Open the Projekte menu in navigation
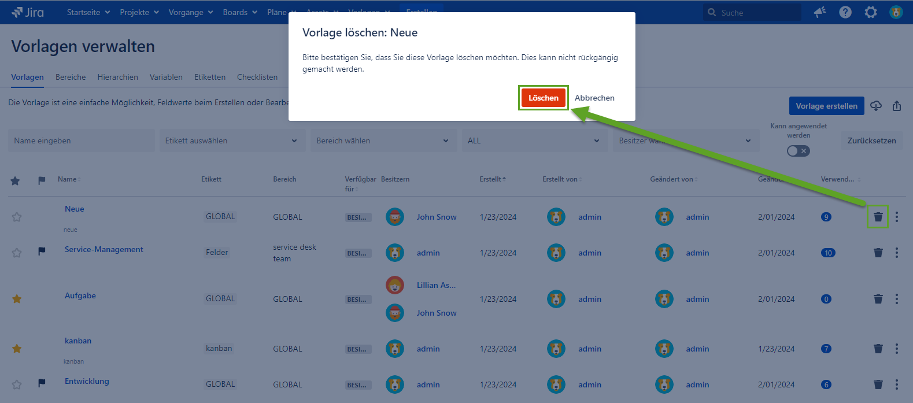Viewport: 913px width, 403px height. point(139,12)
